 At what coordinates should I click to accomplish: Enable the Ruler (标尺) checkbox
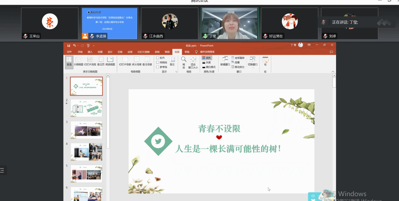pyautogui.click(x=158, y=58)
